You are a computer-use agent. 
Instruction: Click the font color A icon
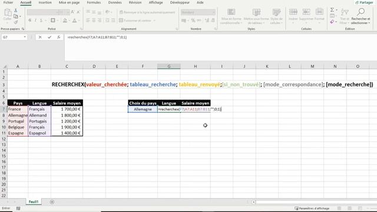coord(75,21)
